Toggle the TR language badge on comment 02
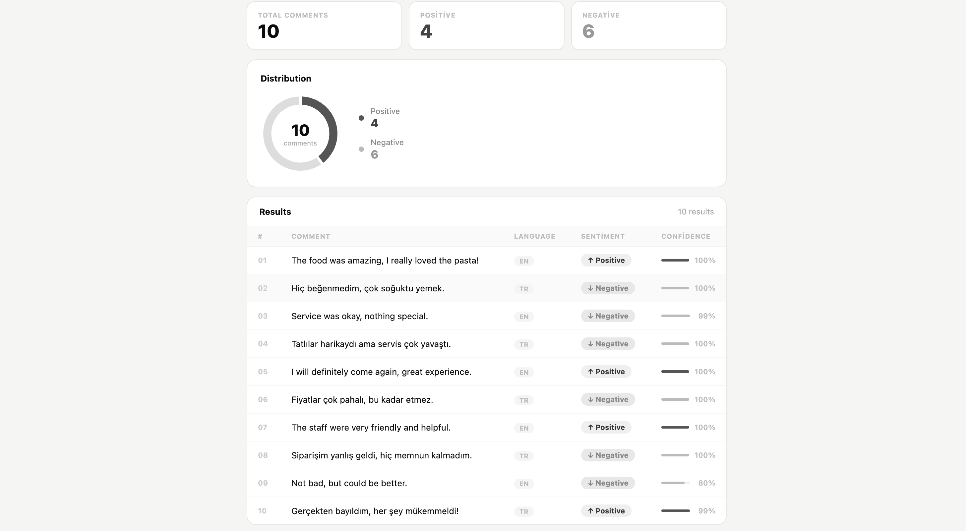The width and height of the screenshot is (966, 531). tap(523, 289)
